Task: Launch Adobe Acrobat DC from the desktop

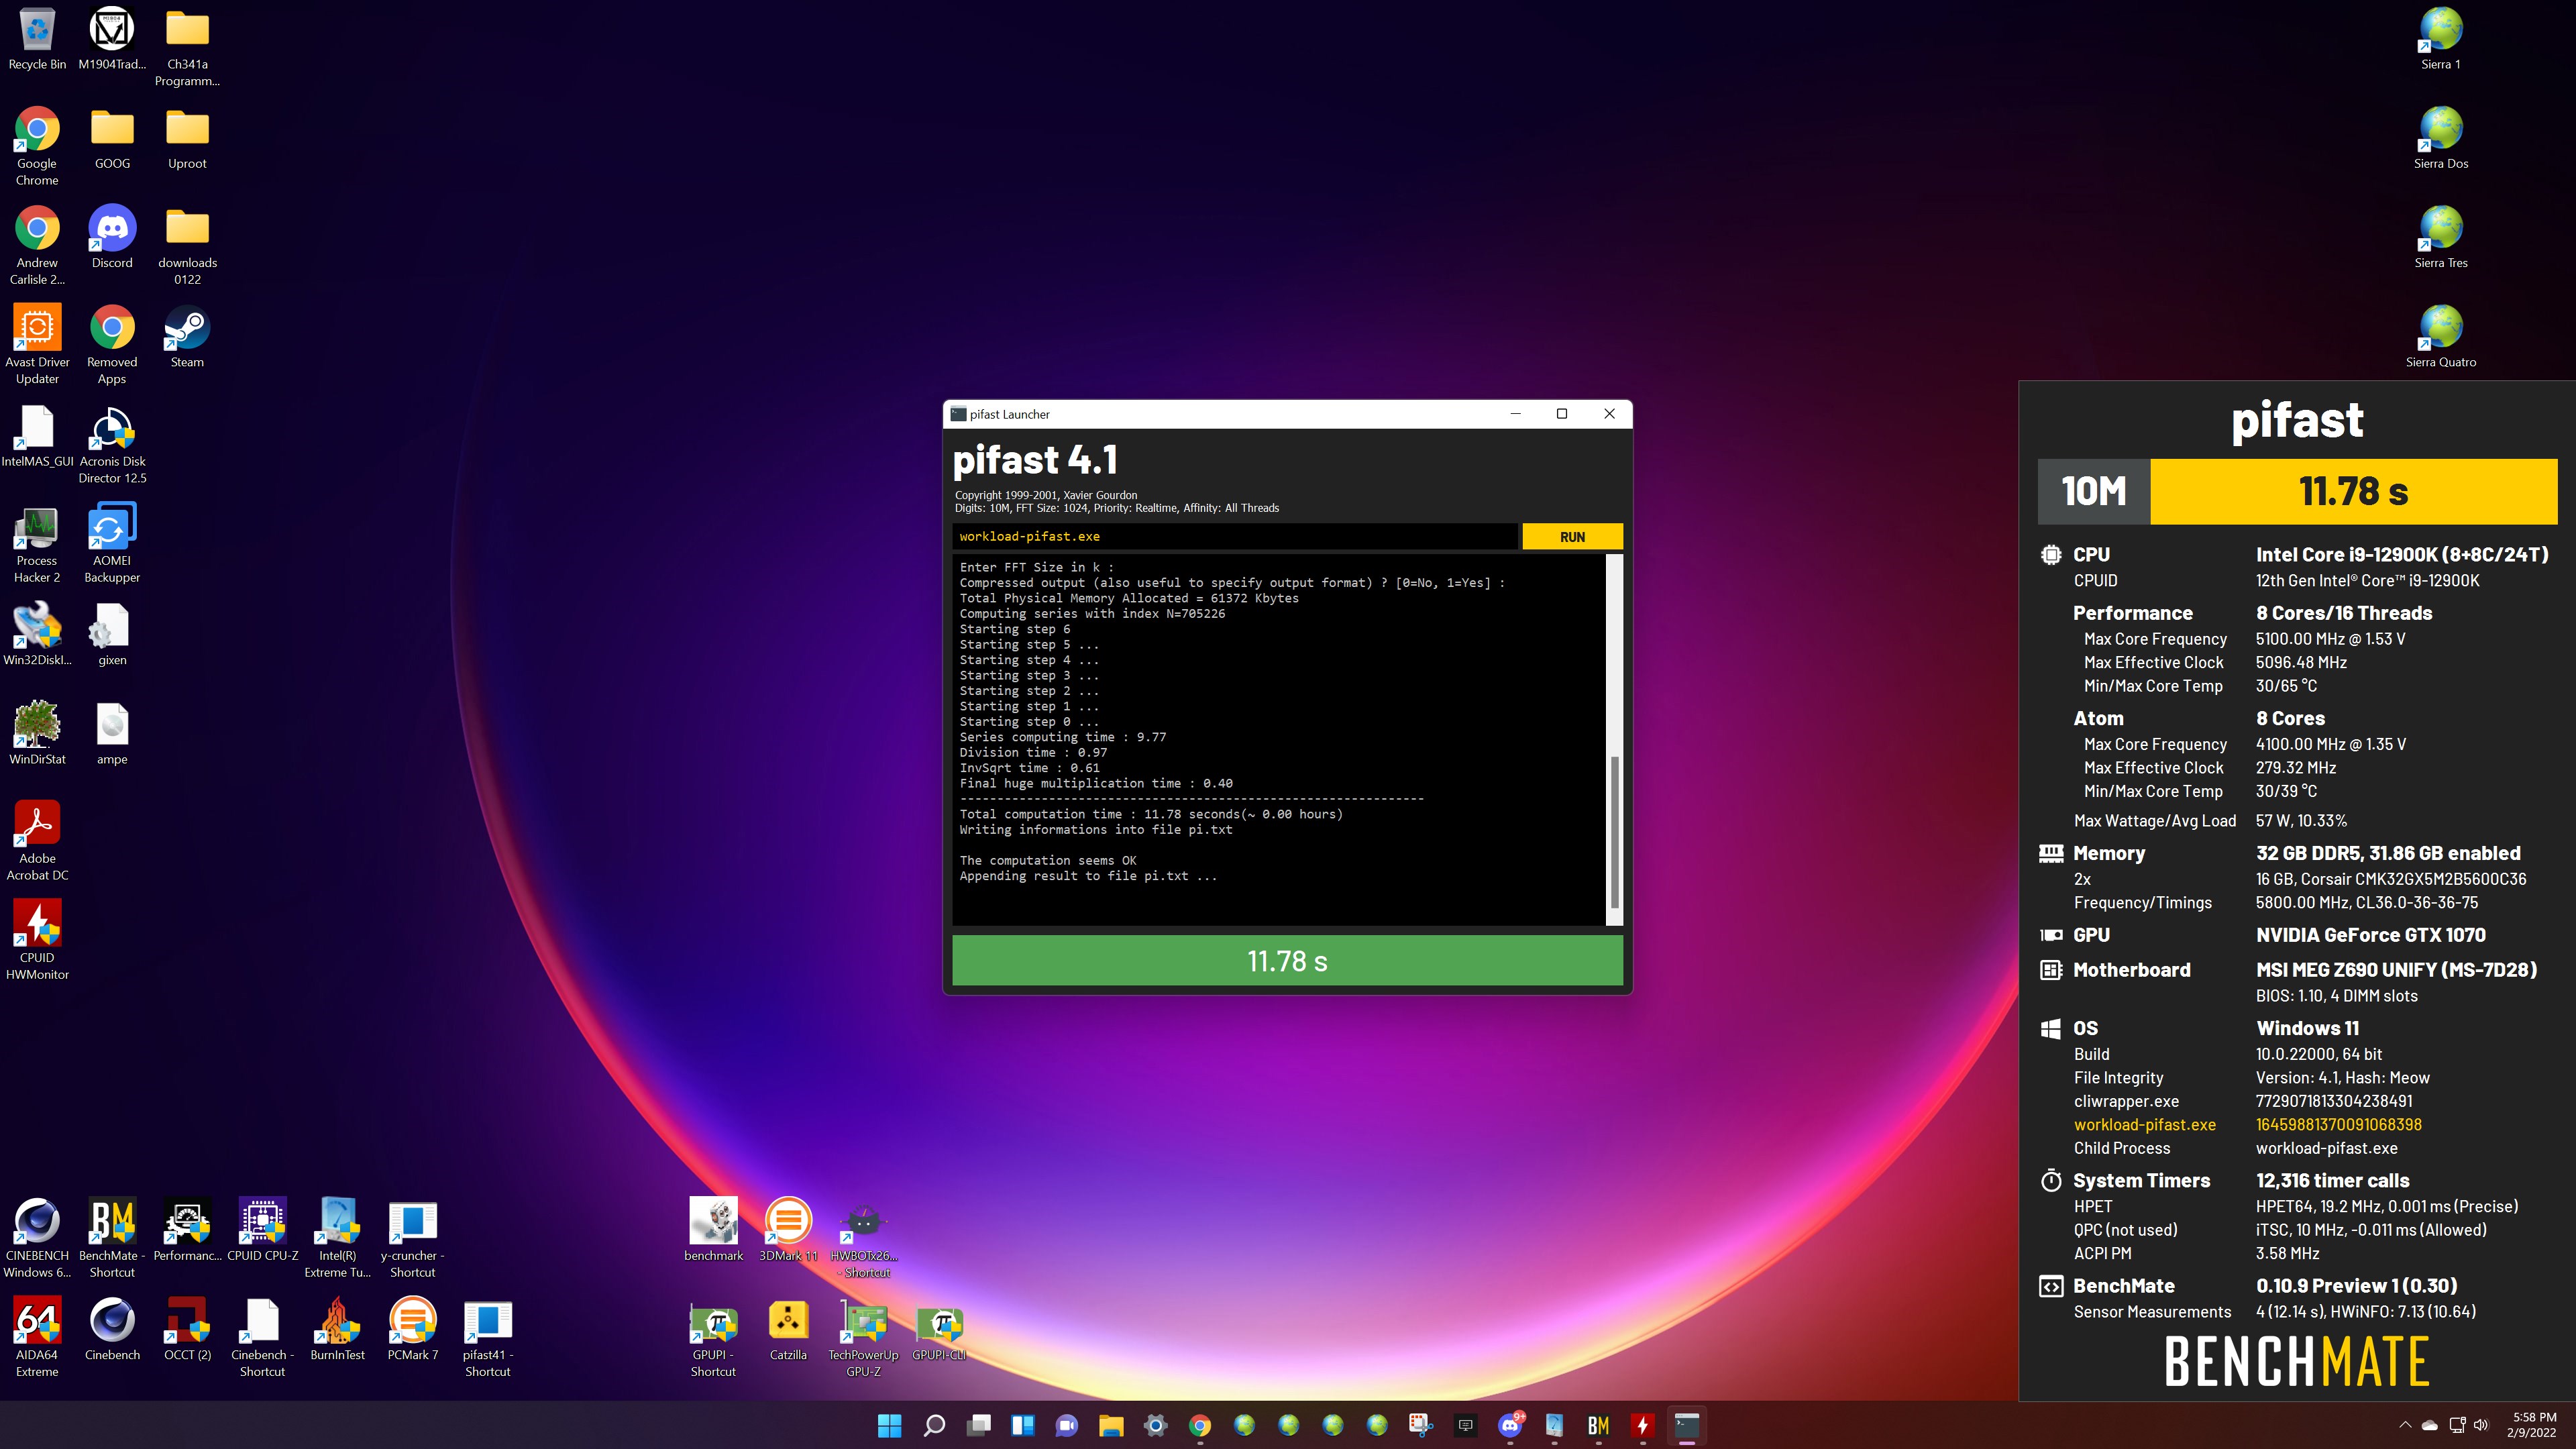Action: (x=37, y=841)
